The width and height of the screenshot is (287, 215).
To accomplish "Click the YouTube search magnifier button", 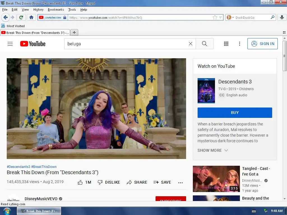I will (x=204, y=44).
